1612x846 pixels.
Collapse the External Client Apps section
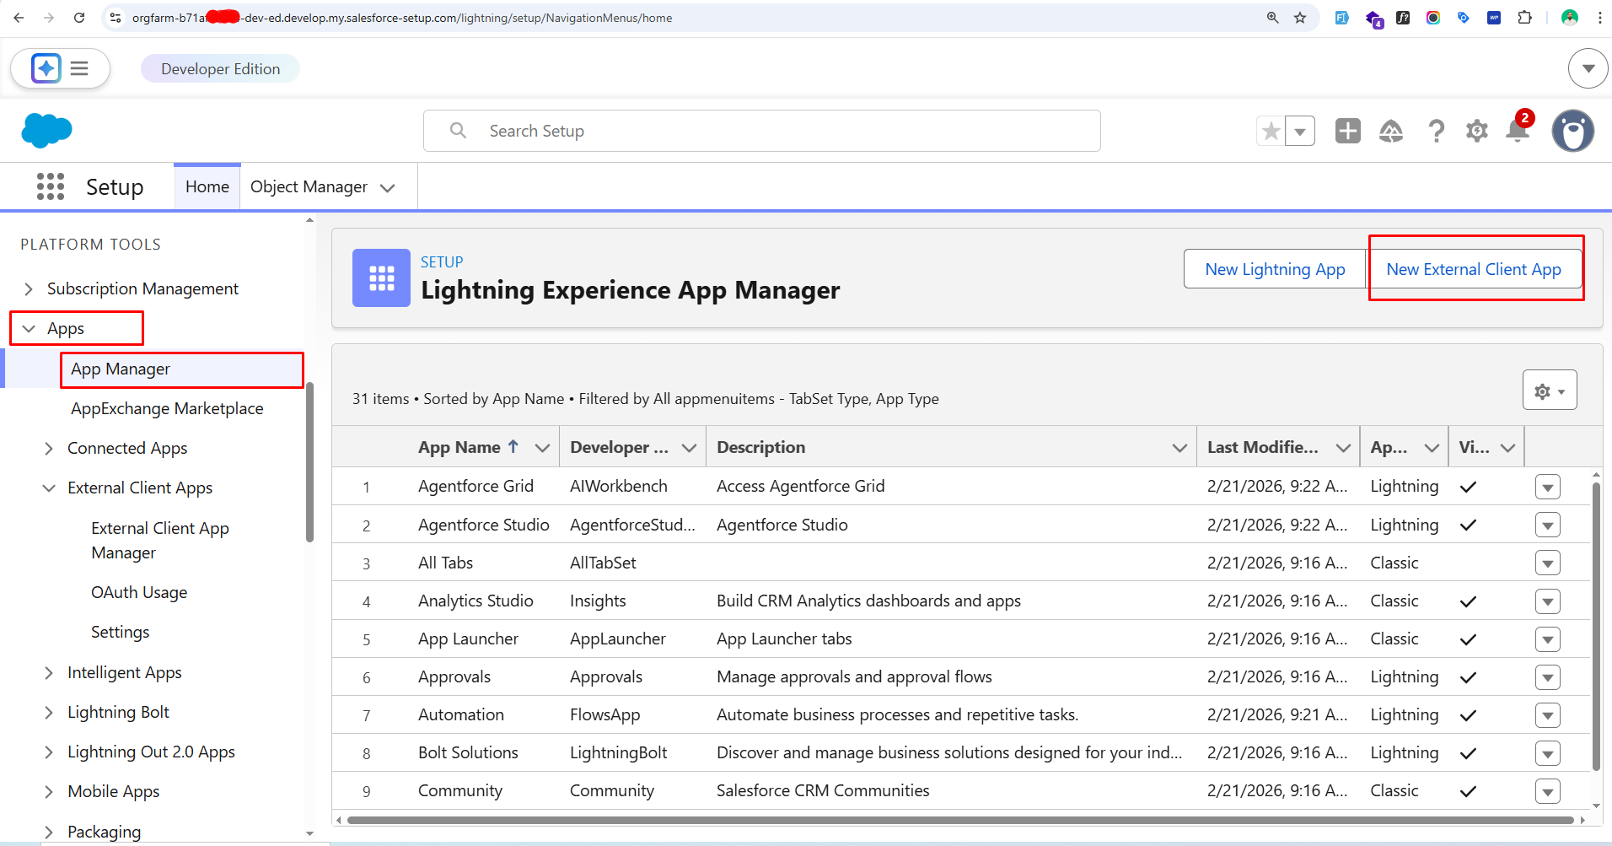tap(47, 488)
